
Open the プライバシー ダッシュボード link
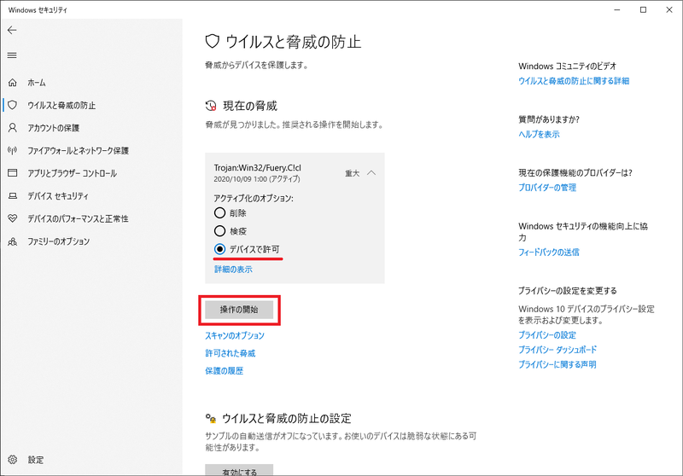pos(557,350)
